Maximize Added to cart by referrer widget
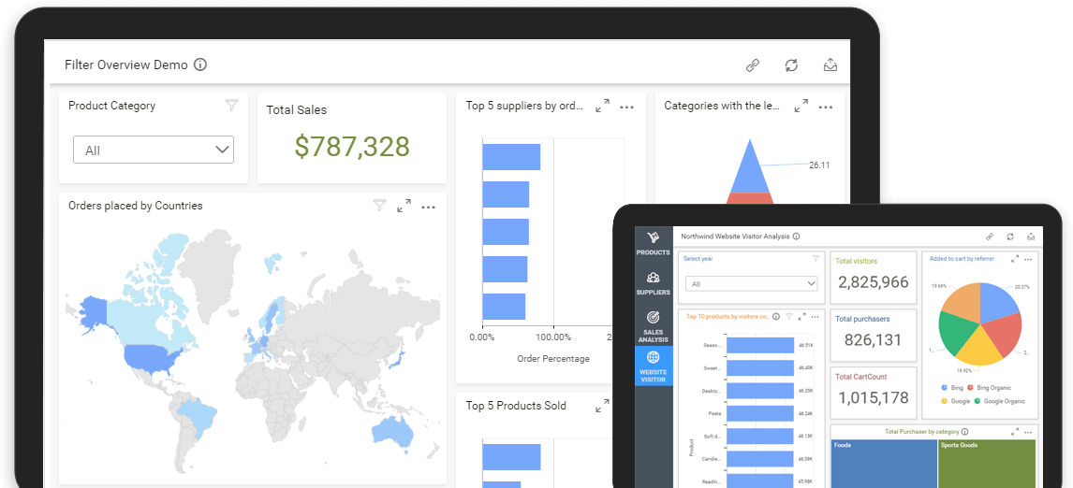This screenshot has height=488, width=1073. [x=1015, y=259]
